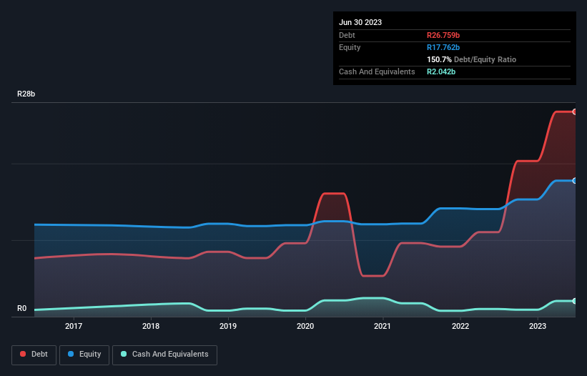Image resolution: width=587 pixels, height=376 pixels.
Task: Toggle Cash And Equivalents legend button
Action: 164,355
